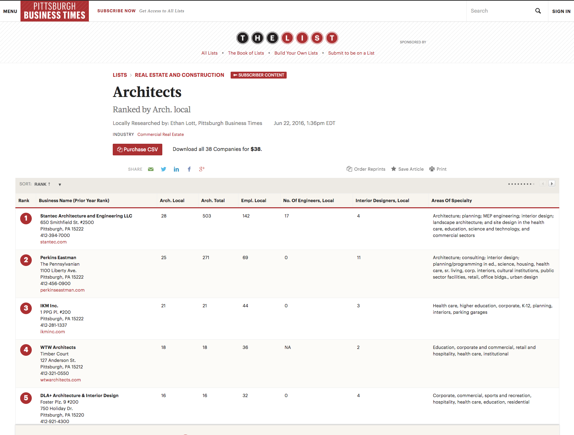
Task: Click rank 1 circle badge
Action: point(26,219)
